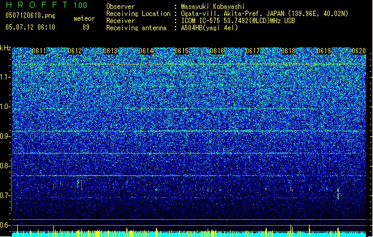The image size is (373, 237).
Task: Click the Observer label
Action: pyautogui.click(x=120, y=7)
